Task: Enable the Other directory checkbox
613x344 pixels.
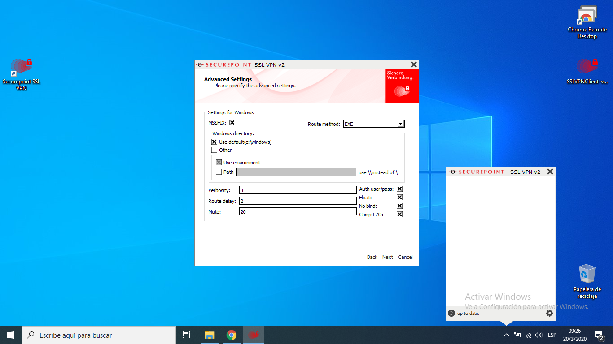Action: click(x=214, y=150)
